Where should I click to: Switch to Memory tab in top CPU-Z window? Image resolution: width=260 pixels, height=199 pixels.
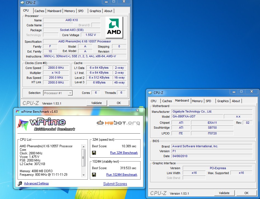(70, 11)
